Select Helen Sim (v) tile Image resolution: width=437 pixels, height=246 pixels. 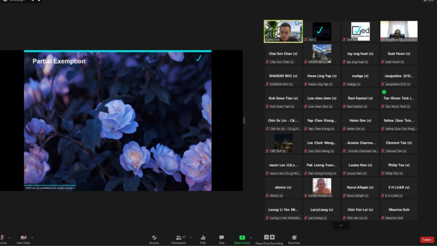[x=360, y=121]
